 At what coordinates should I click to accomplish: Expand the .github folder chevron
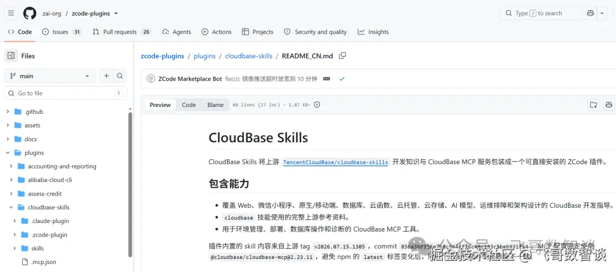(7, 112)
